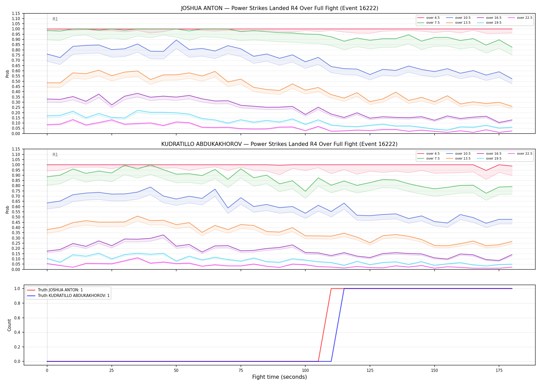541x386 pixels.
Task: Select 'over 4.5' in Joshua Anton legend
Action: click(x=428, y=18)
